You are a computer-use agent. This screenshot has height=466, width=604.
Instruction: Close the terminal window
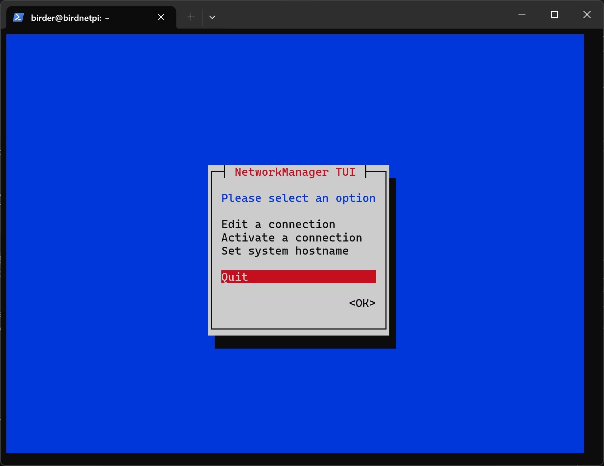[x=587, y=14]
